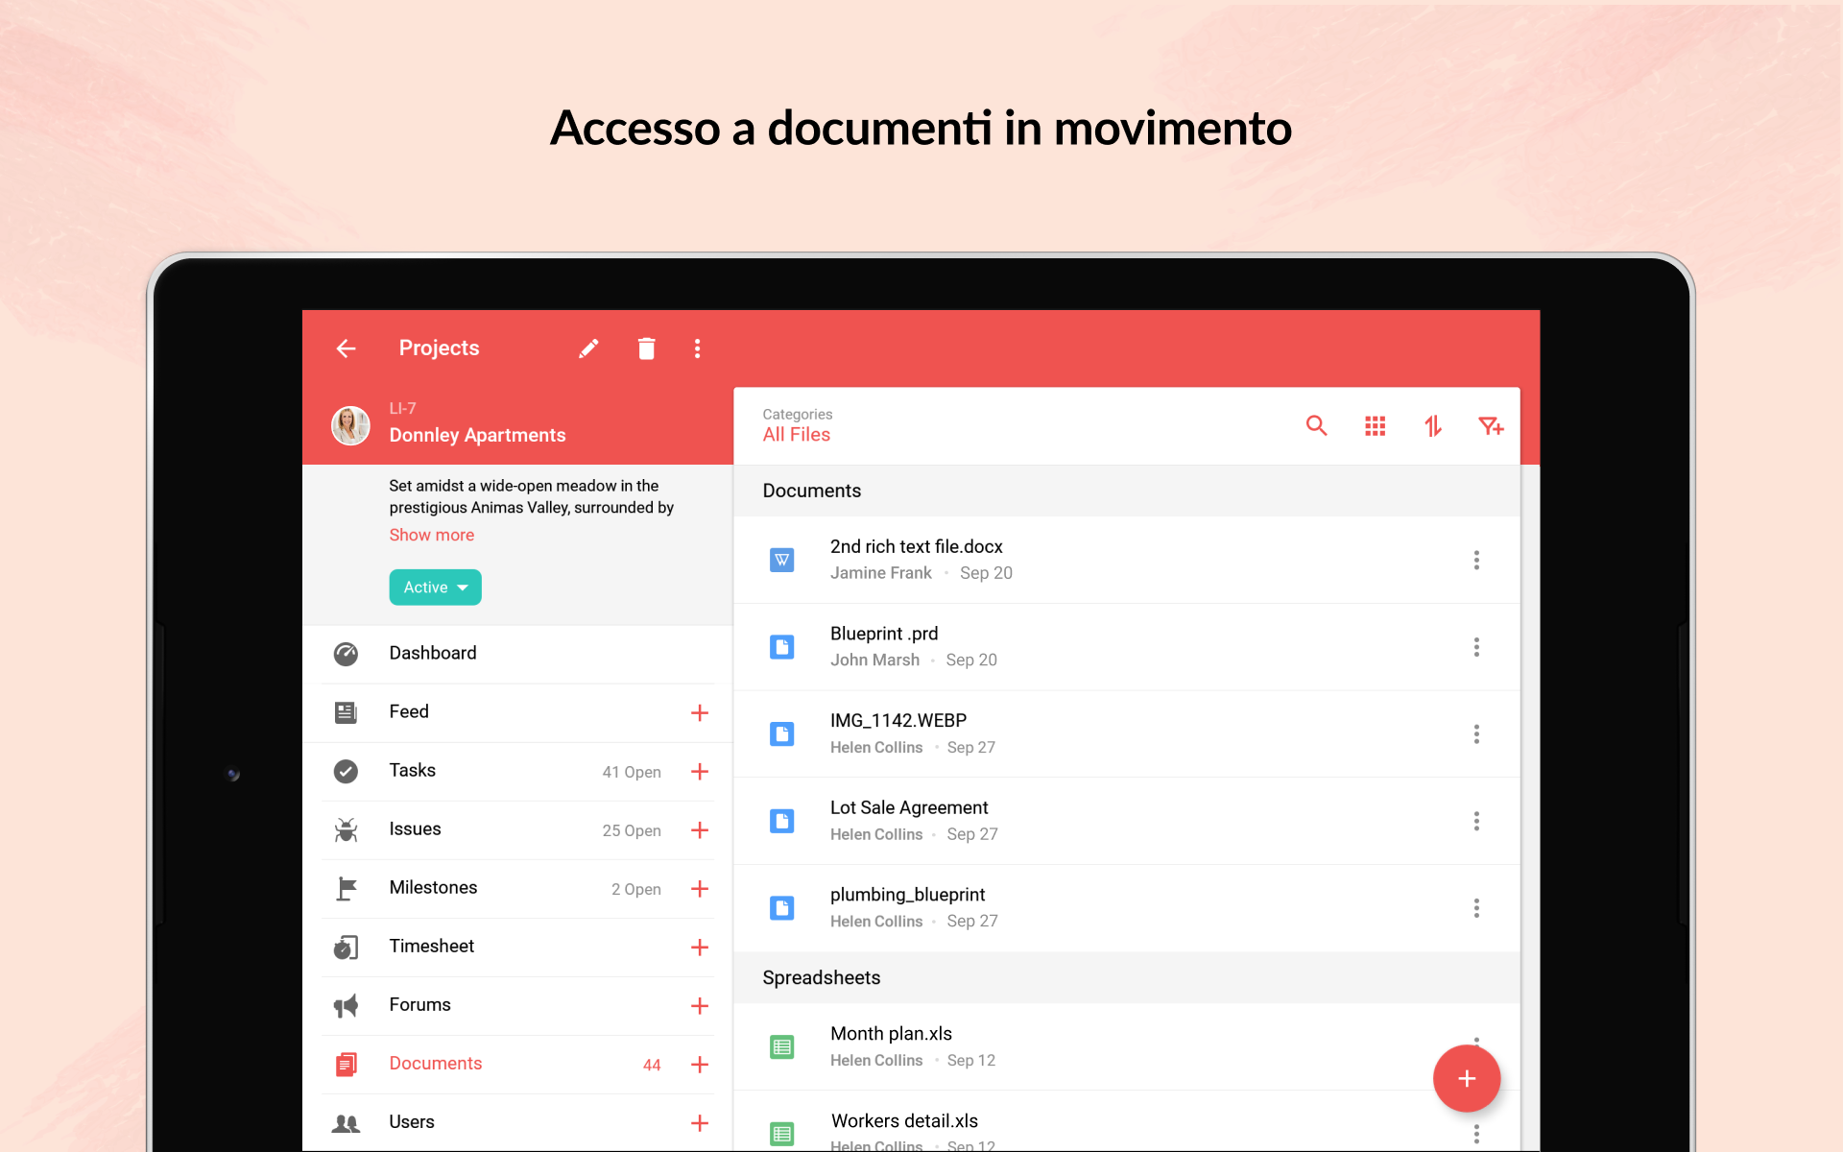Click the Show more link
Viewport: 1843px width, 1152px height.
(432, 535)
